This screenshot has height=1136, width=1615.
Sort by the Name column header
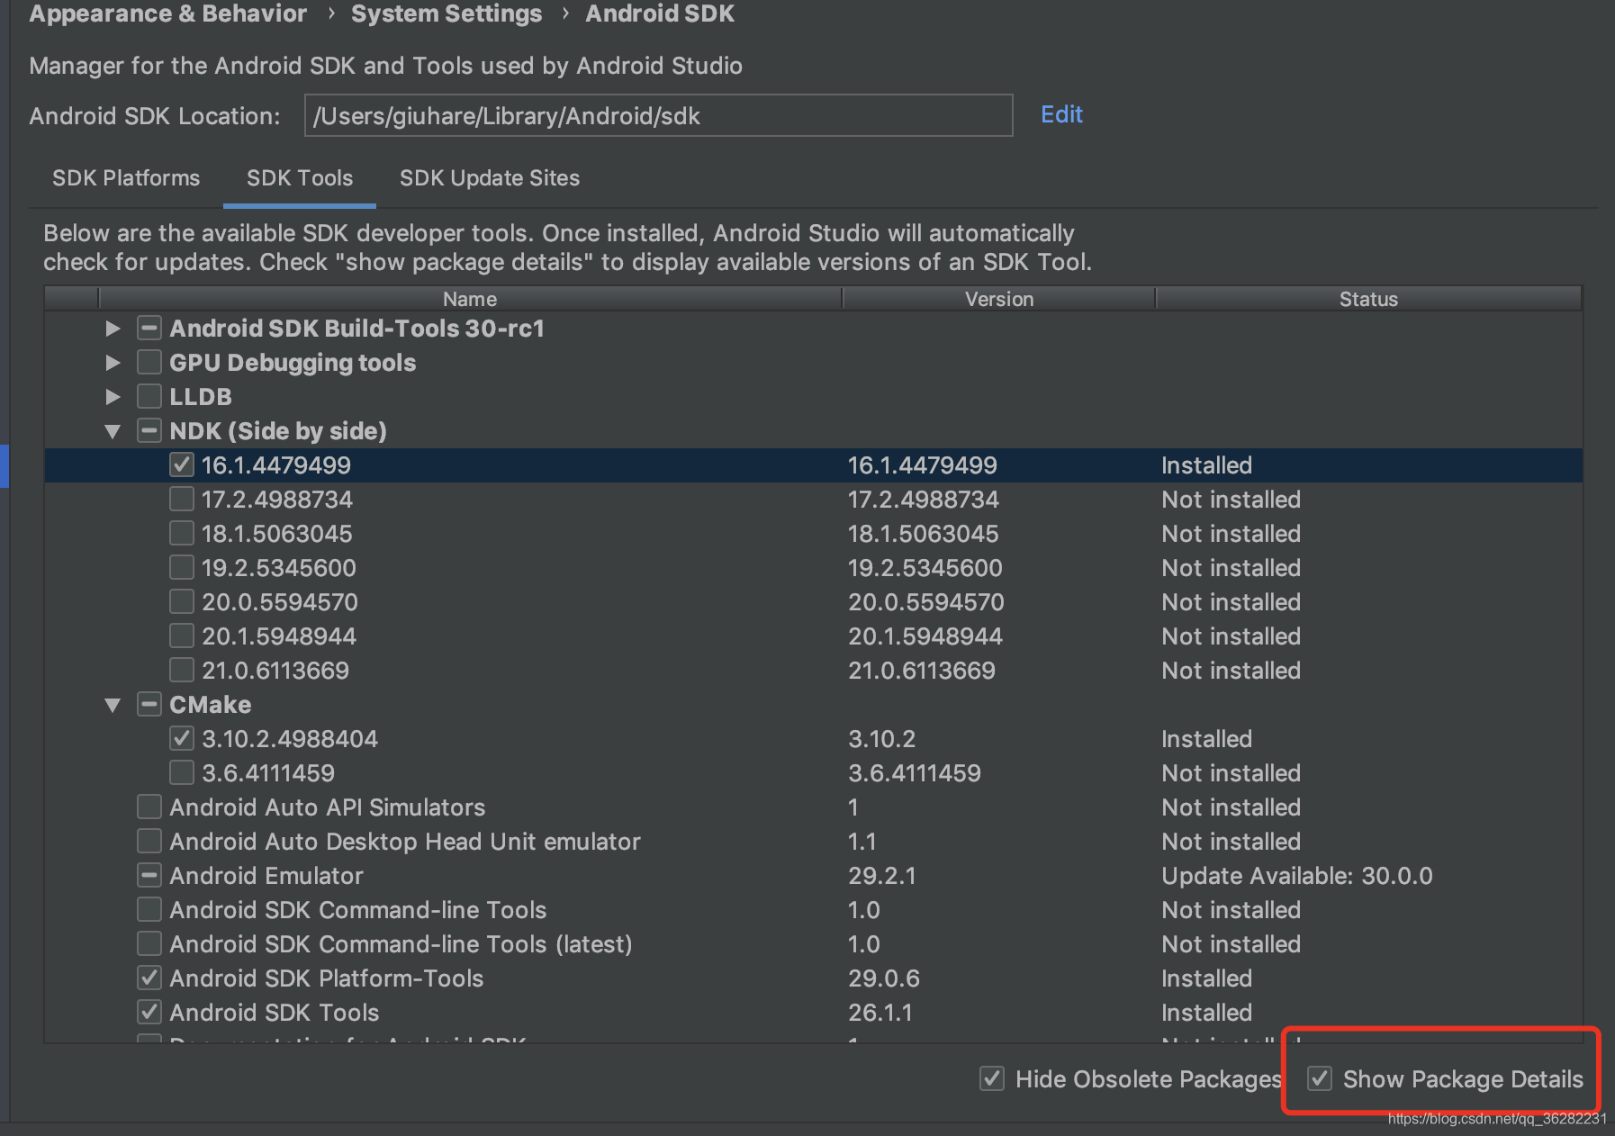[x=470, y=299]
